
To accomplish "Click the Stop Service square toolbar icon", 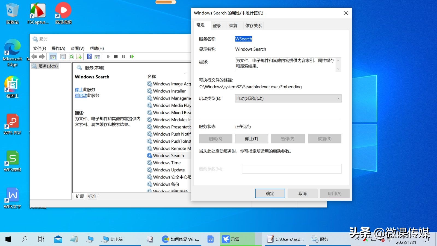I will [116, 57].
